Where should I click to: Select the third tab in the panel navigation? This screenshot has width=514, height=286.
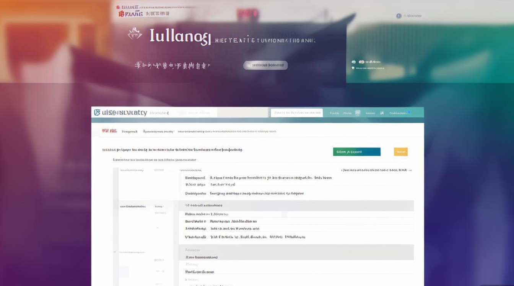(x=158, y=131)
